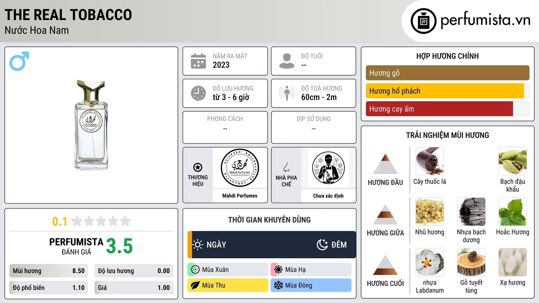This screenshot has width=539, height=303.
Task: Click the perfumista.vn perfume bottle logo icon
Action: pos(423,21)
